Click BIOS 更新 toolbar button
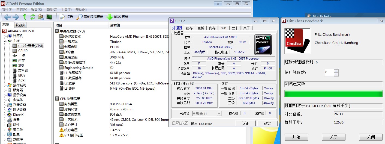The image size is (385, 144). 117,17
